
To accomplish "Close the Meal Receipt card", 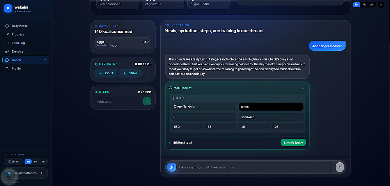I will (x=303, y=88).
